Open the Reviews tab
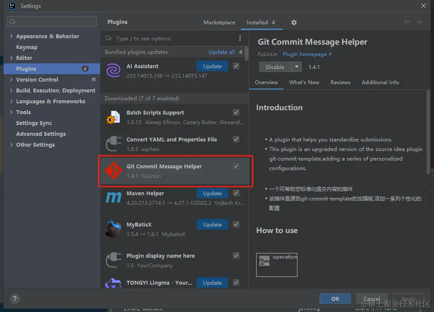This screenshot has height=312, width=434. tap(340, 82)
